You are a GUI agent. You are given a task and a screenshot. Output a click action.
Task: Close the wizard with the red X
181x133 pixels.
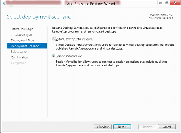pos(175,3)
